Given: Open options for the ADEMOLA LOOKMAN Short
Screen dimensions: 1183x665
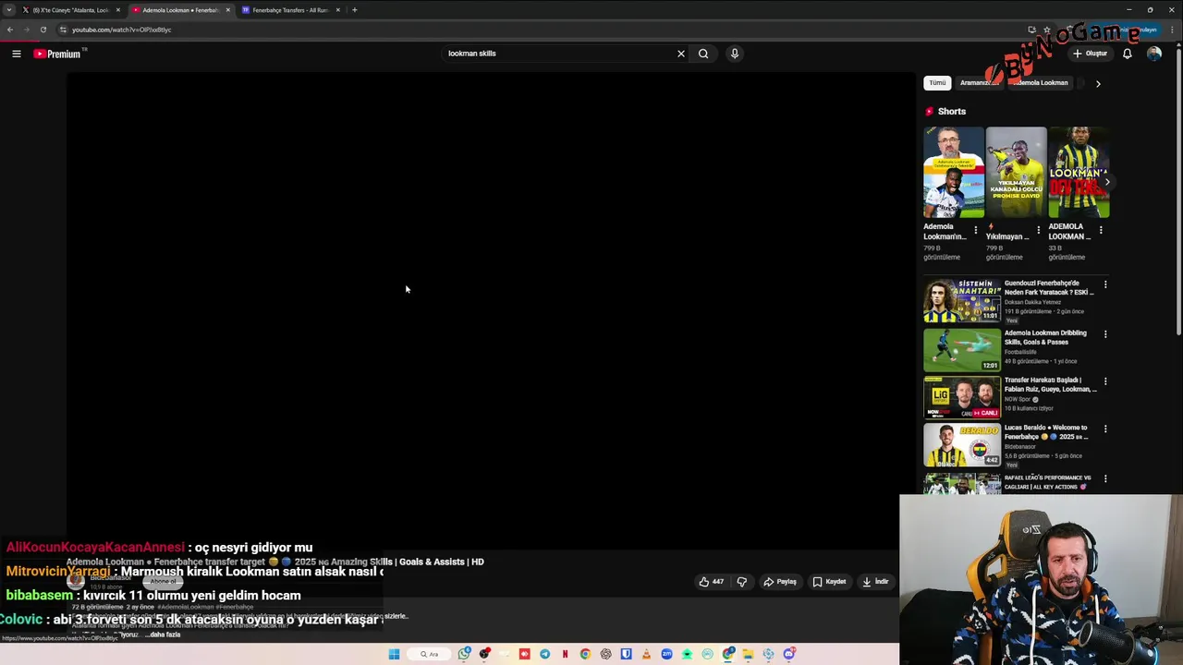Looking at the screenshot, I should [1100, 230].
